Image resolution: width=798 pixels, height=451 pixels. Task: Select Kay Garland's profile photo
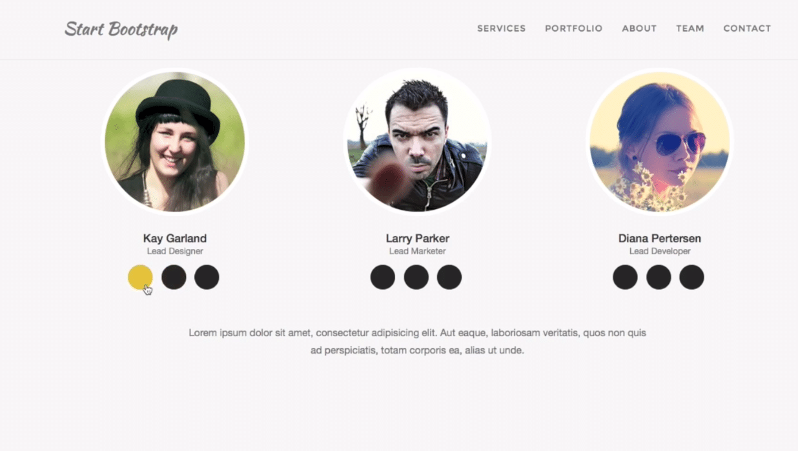pyautogui.click(x=175, y=141)
